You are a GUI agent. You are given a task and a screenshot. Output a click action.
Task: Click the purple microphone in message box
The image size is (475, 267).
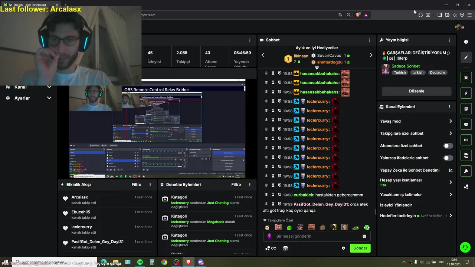[269, 236]
